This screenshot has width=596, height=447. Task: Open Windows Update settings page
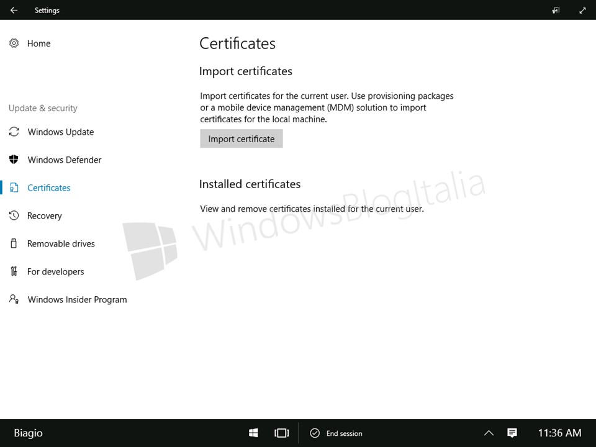(x=61, y=132)
